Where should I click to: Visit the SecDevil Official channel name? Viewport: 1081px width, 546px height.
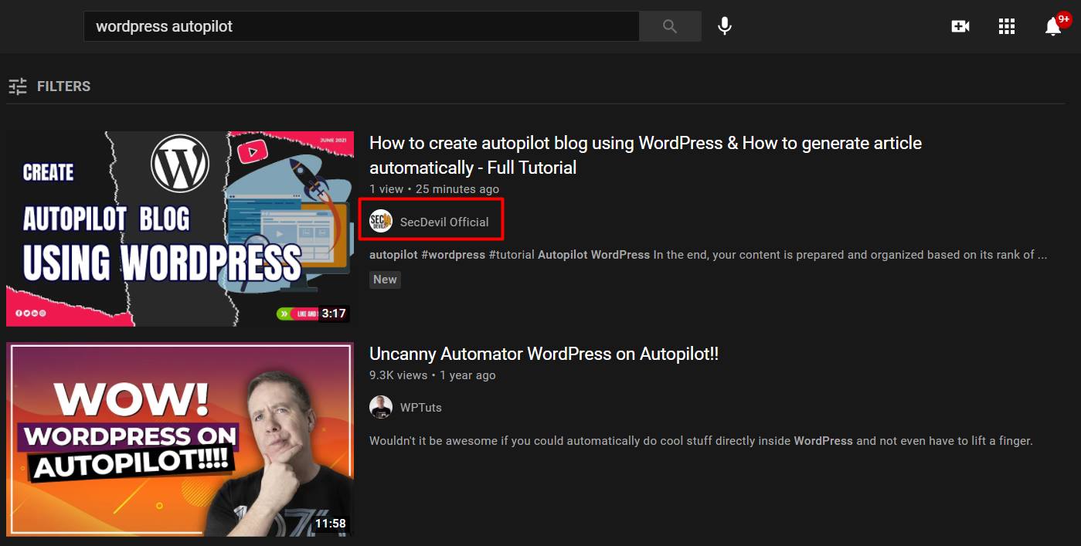click(x=445, y=221)
